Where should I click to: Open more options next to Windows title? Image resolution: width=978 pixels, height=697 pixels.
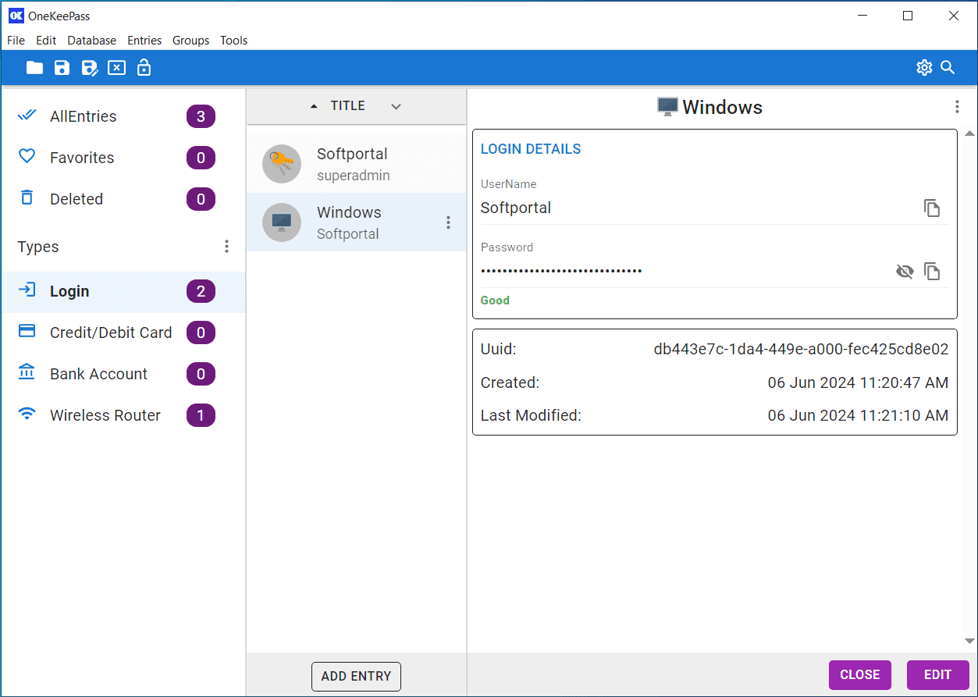click(957, 107)
